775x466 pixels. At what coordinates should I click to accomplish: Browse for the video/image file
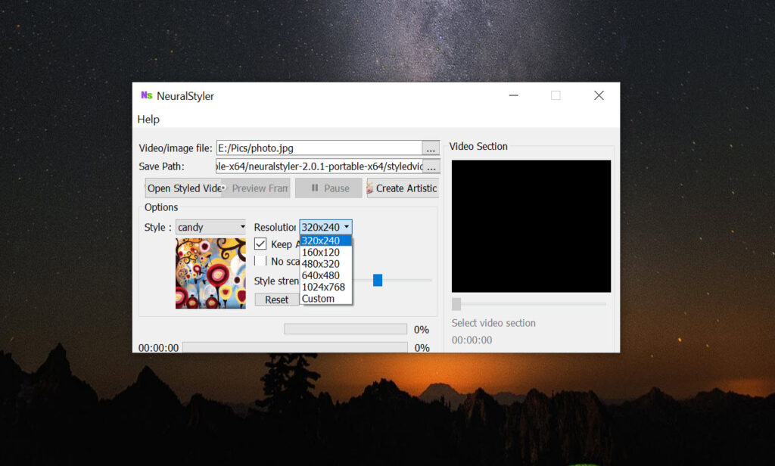(x=431, y=148)
